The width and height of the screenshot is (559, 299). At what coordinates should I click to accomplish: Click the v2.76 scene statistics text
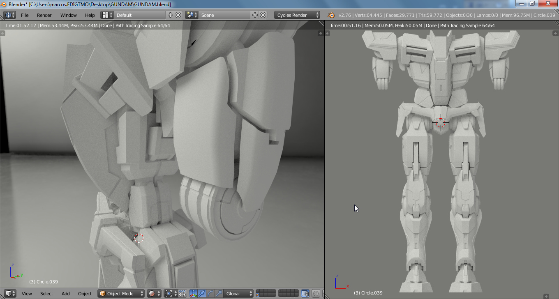pos(447,15)
